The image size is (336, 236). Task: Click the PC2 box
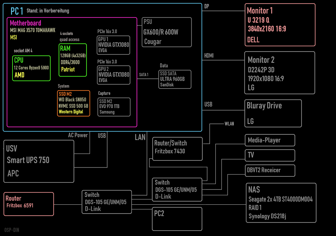(177, 219)
